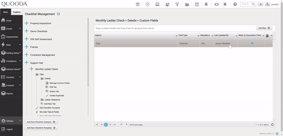Screen dimensions: 283x136
Task: Open the Contacts sidebar menu
Action: [11, 85]
